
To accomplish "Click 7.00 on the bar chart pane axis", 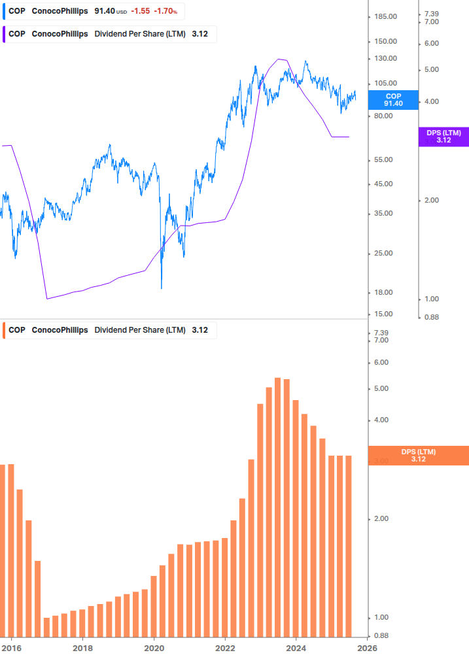I will [381, 340].
